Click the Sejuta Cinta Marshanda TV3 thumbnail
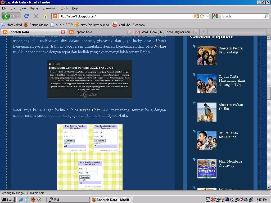 coord(207,84)
